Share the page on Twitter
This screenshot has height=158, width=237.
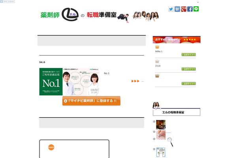tap(171, 9)
